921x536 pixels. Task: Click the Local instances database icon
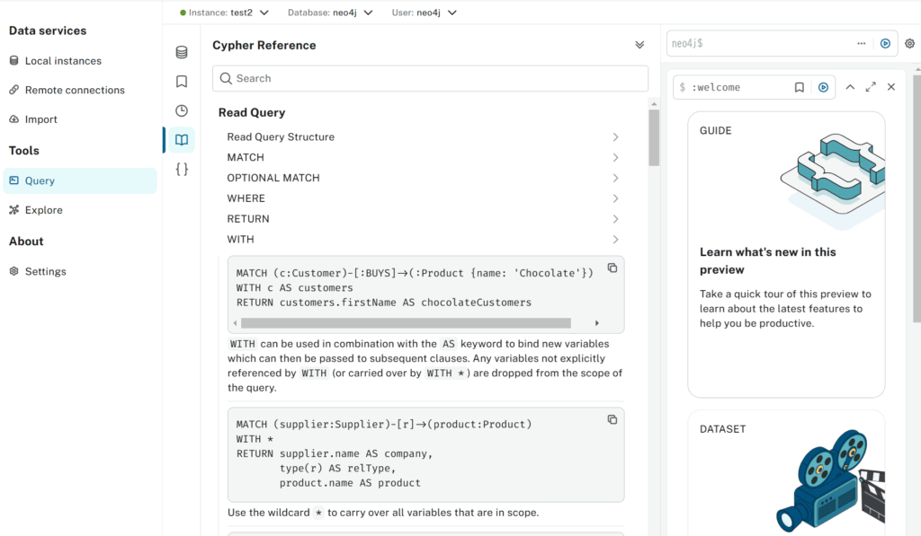pyautogui.click(x=14, y=60)
